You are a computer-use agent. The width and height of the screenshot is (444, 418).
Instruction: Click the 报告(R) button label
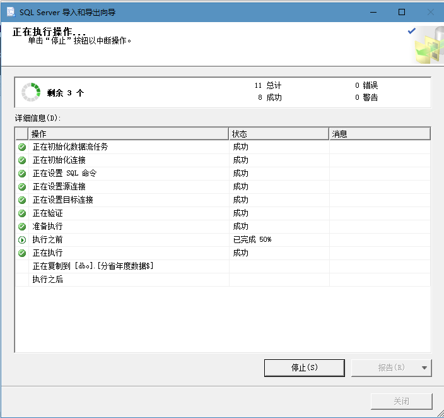point(391,368)
